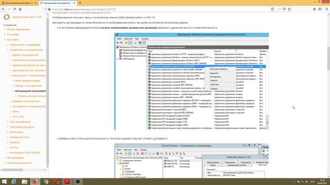Collapse the Интеграция с Active Directory arrow
330x185 pixels.
pyautogui.click(x=10, y=76)
